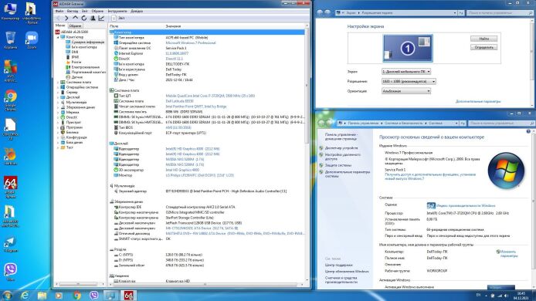Screen dimensions: 536x301
Task: Open Chrome from taskbar
Action: 77,295
